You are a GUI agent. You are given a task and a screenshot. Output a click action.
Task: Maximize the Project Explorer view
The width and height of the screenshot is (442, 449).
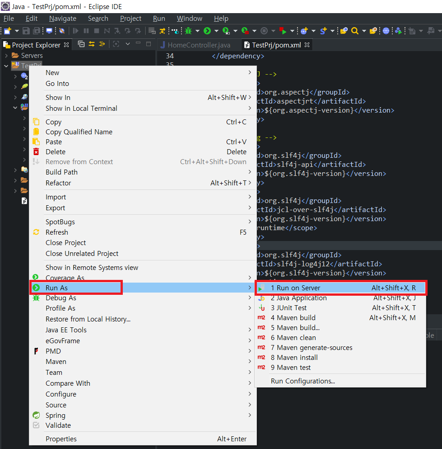point(149,44)
